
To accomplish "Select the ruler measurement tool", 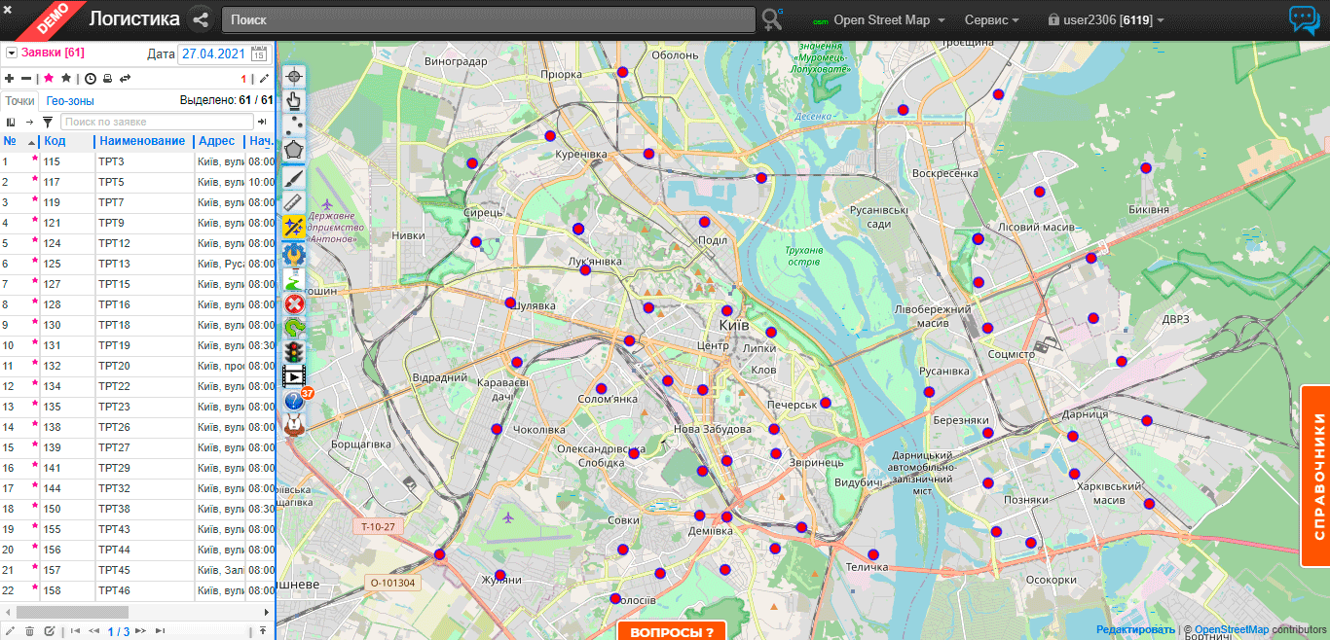I will [293, 202].
